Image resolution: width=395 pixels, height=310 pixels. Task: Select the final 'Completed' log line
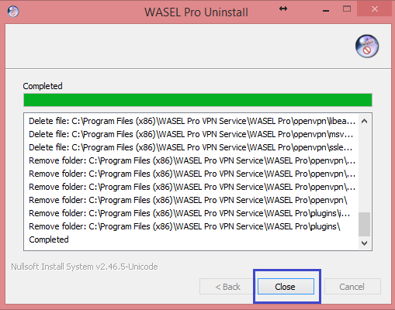tap(49, 239)
